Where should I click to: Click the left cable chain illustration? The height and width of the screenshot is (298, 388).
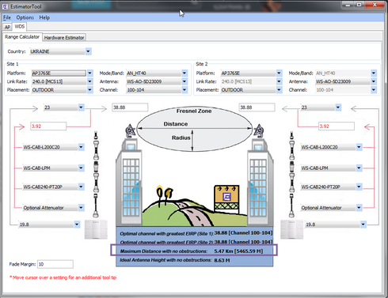tap(96, 175)
